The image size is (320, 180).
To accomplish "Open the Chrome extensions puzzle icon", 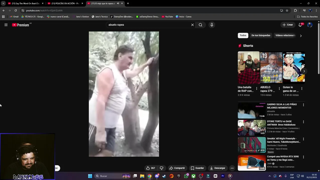I will (295, 10).
